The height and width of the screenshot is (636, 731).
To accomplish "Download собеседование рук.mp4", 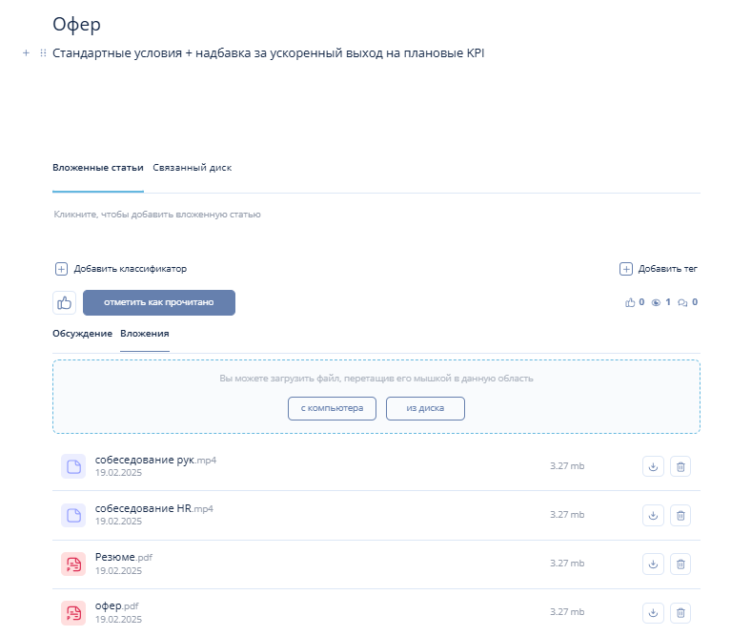I will coord(653,466).
